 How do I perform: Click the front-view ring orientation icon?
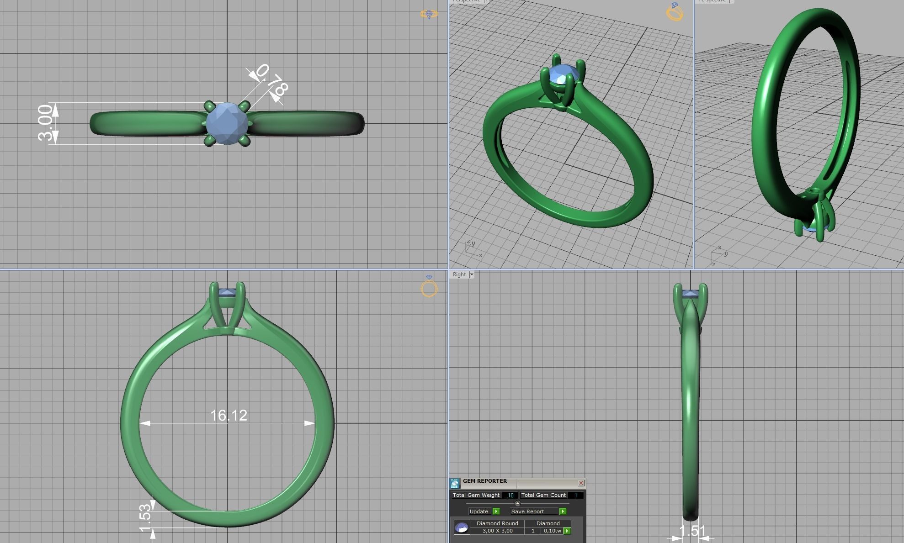coord(429,286)
